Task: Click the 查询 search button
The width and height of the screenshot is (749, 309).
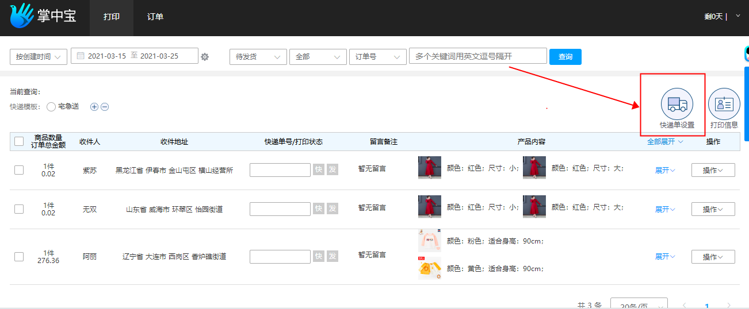Action: click(565, 57)
